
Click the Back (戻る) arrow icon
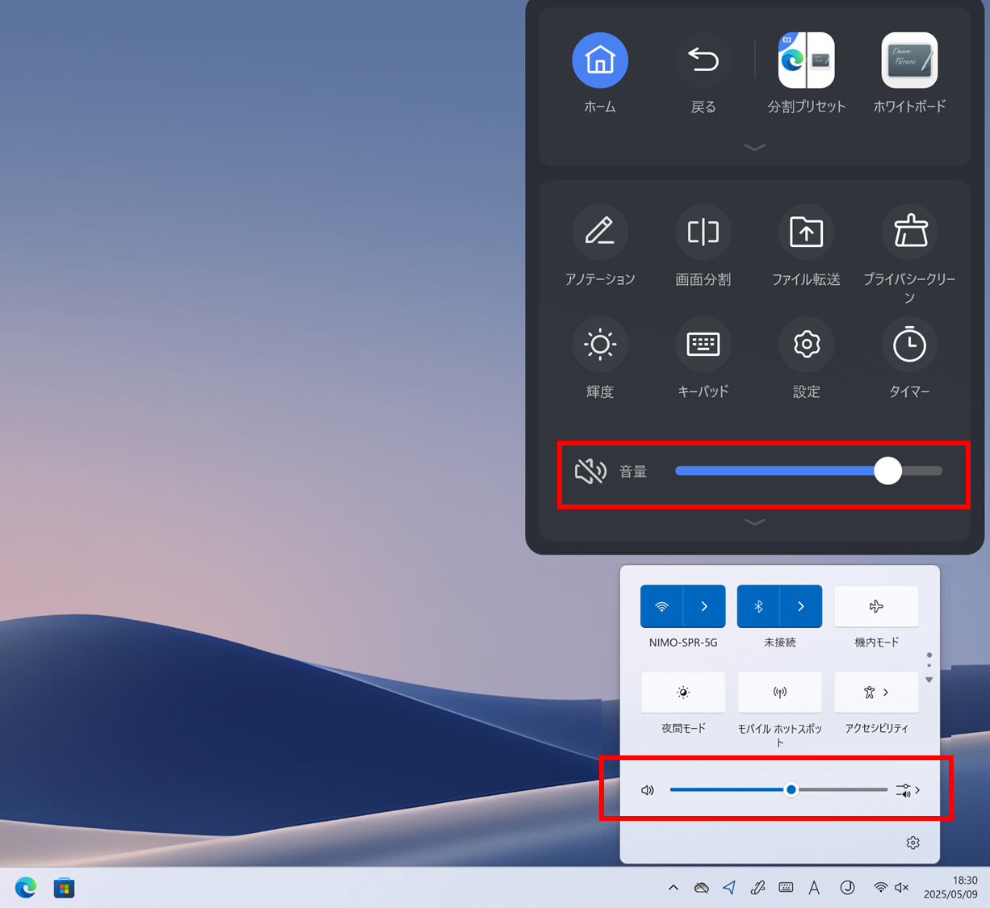click(703, 61)
